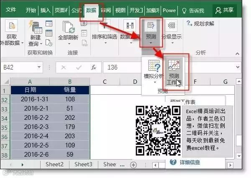The height and width of the screenshot is (178, 251).
Task: Open the Power Pivot ribbon tab
Action: (x=169, y=10)
